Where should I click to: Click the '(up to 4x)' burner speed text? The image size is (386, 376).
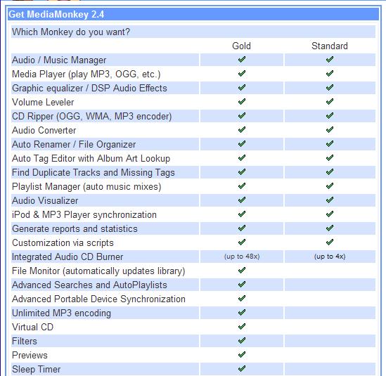coord(330,257)
